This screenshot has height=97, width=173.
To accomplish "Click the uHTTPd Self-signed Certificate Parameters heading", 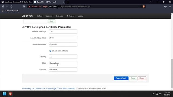I will pos(46,27).
